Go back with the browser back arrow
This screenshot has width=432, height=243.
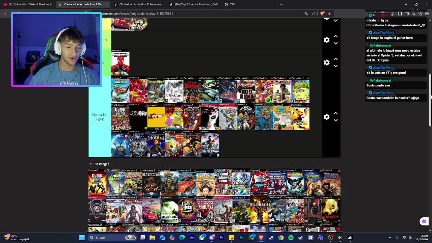[5, 13]
